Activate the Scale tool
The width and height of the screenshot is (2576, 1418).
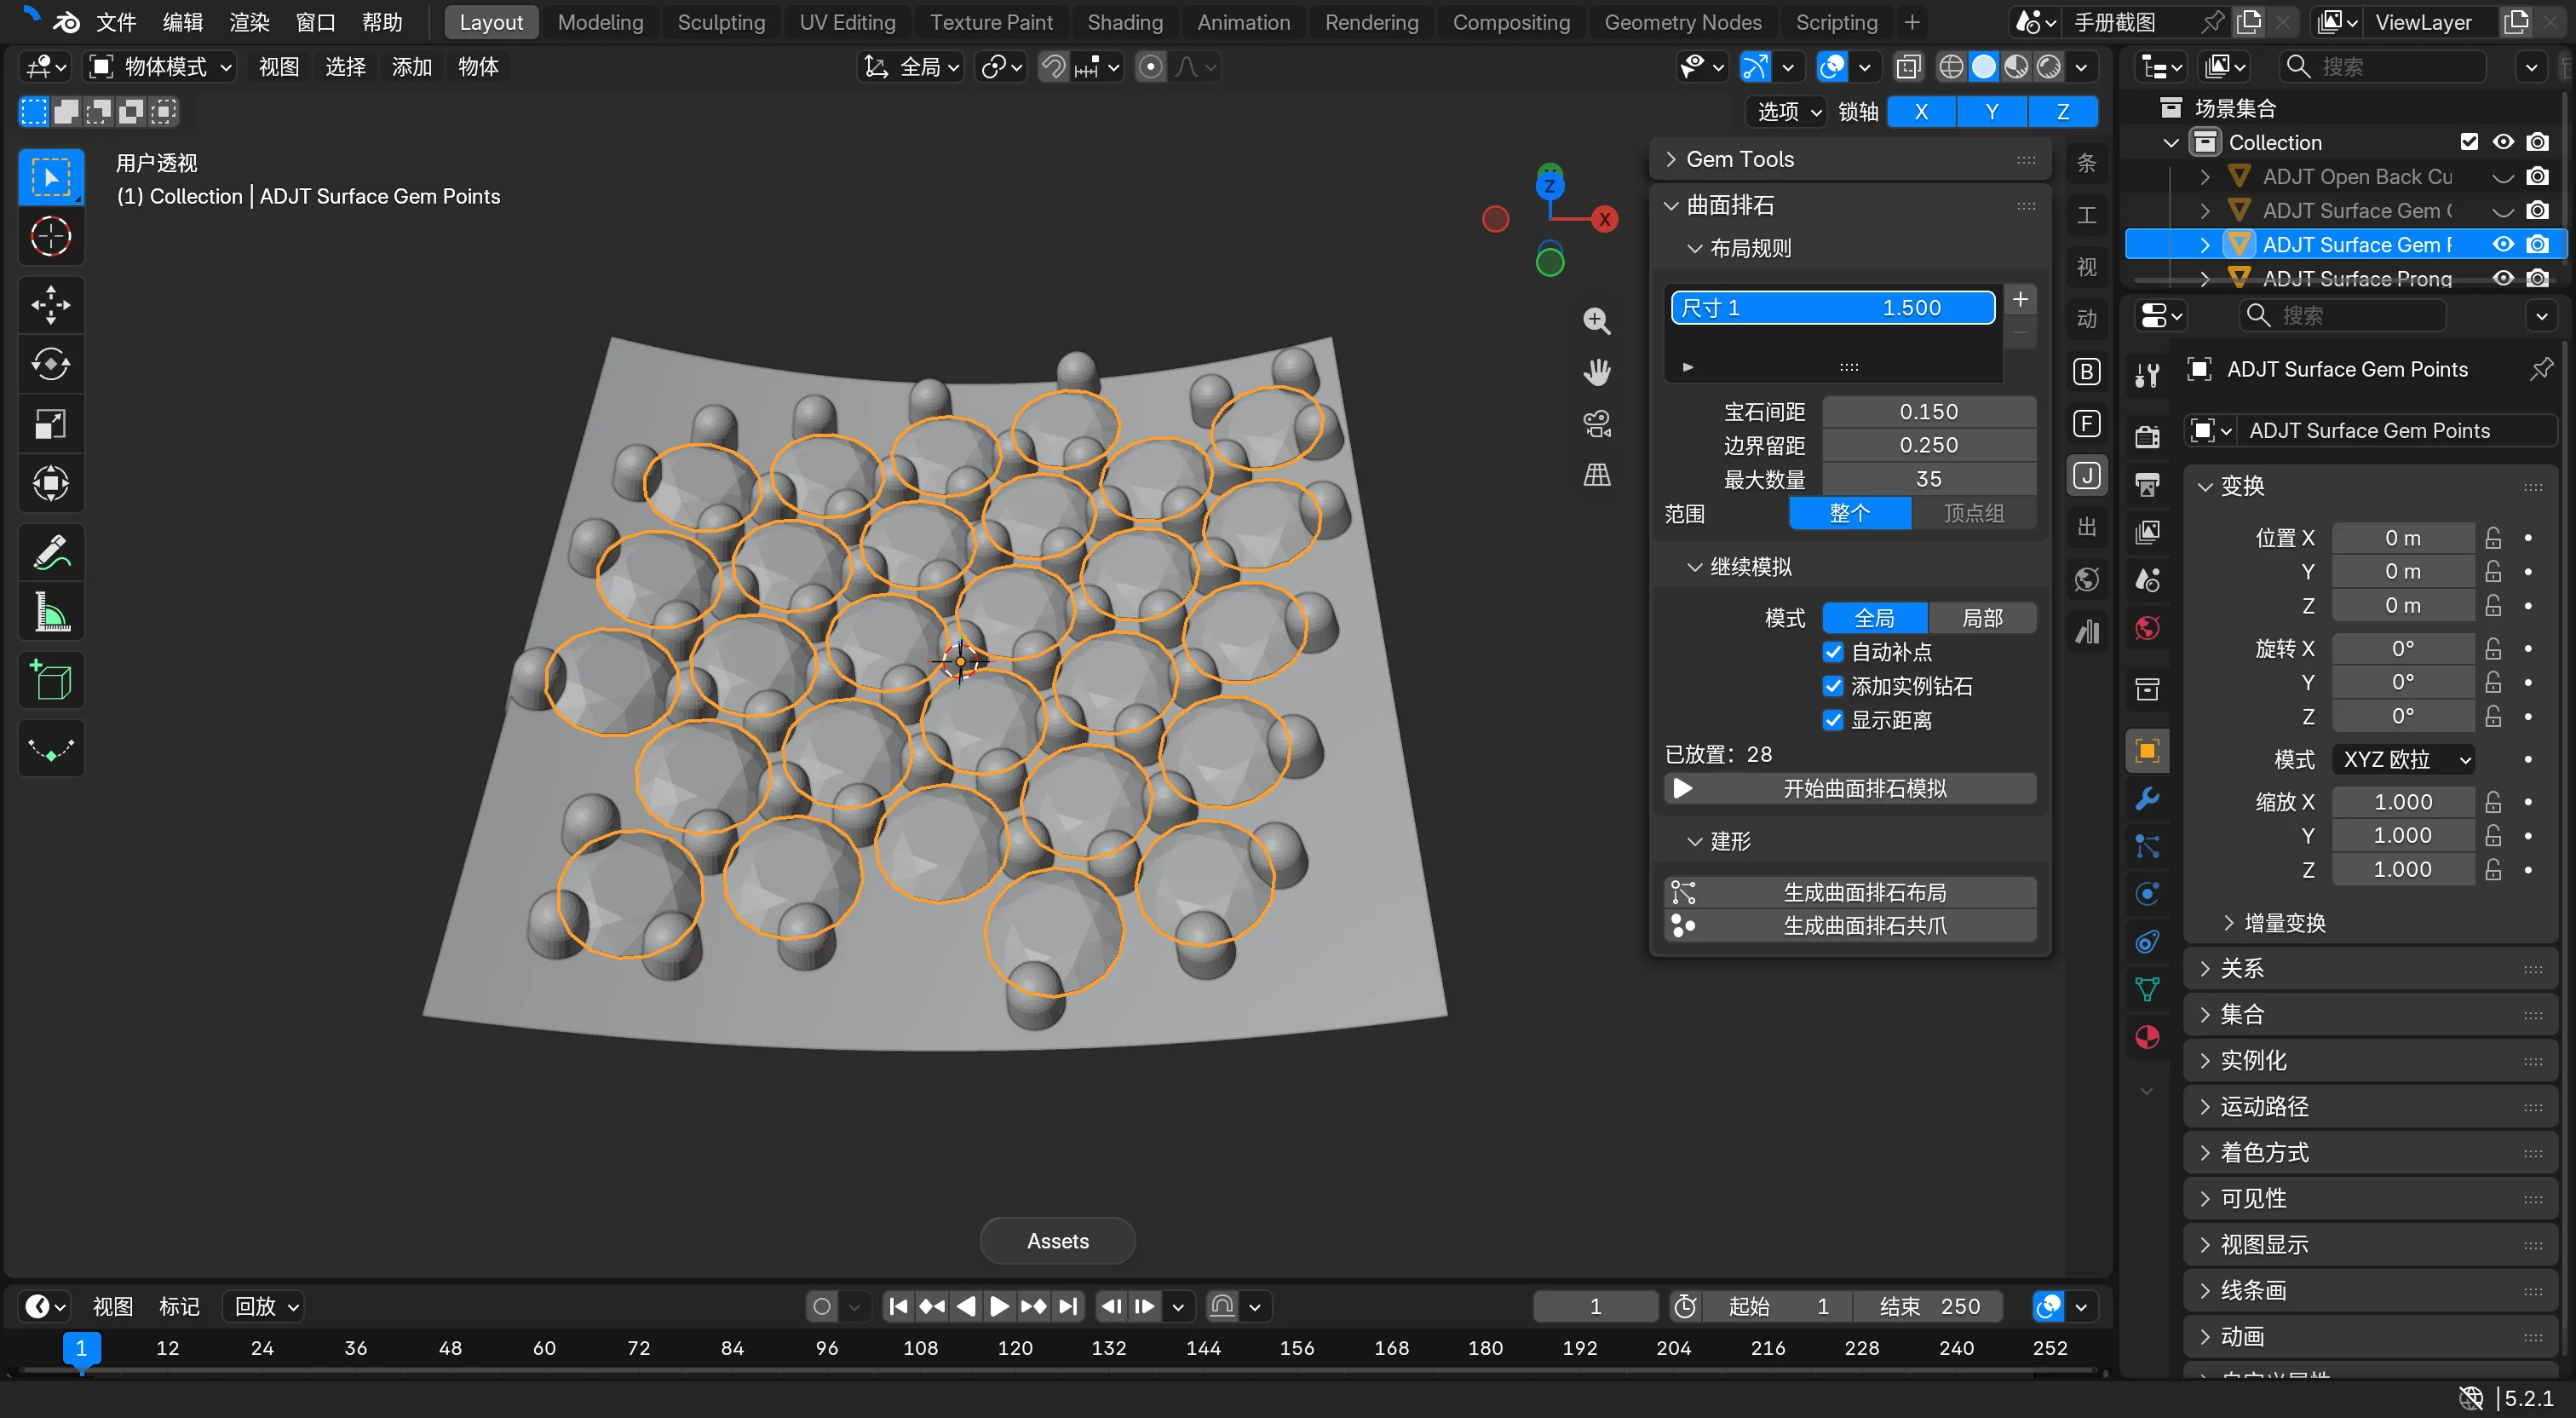[x=51, y=424]
